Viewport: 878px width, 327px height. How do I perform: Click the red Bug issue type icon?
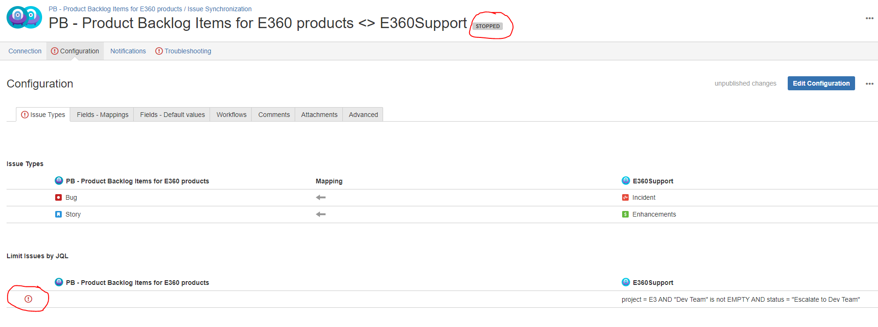pos(58,197)
